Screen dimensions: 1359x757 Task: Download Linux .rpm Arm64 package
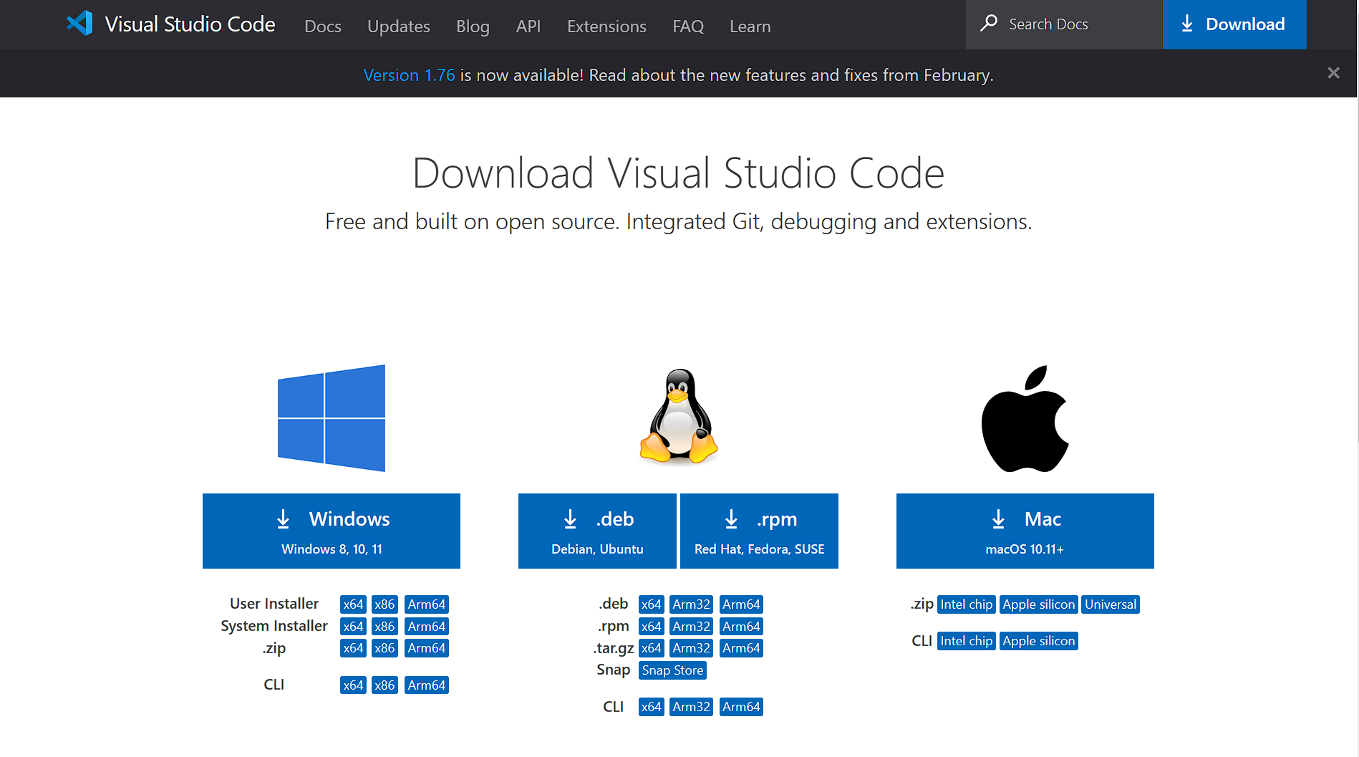click(741, 627)
